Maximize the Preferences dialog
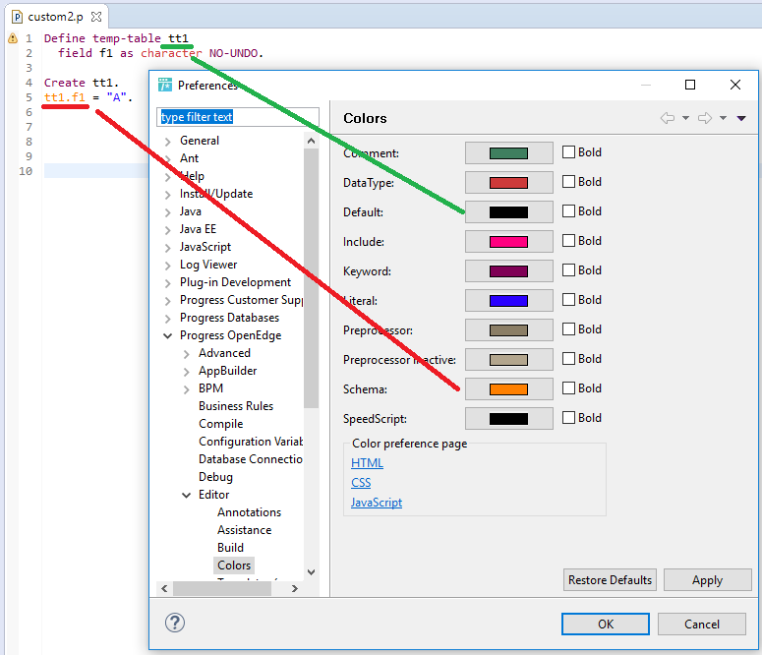The height and width of the screenshot is (655, 762). 690,85
